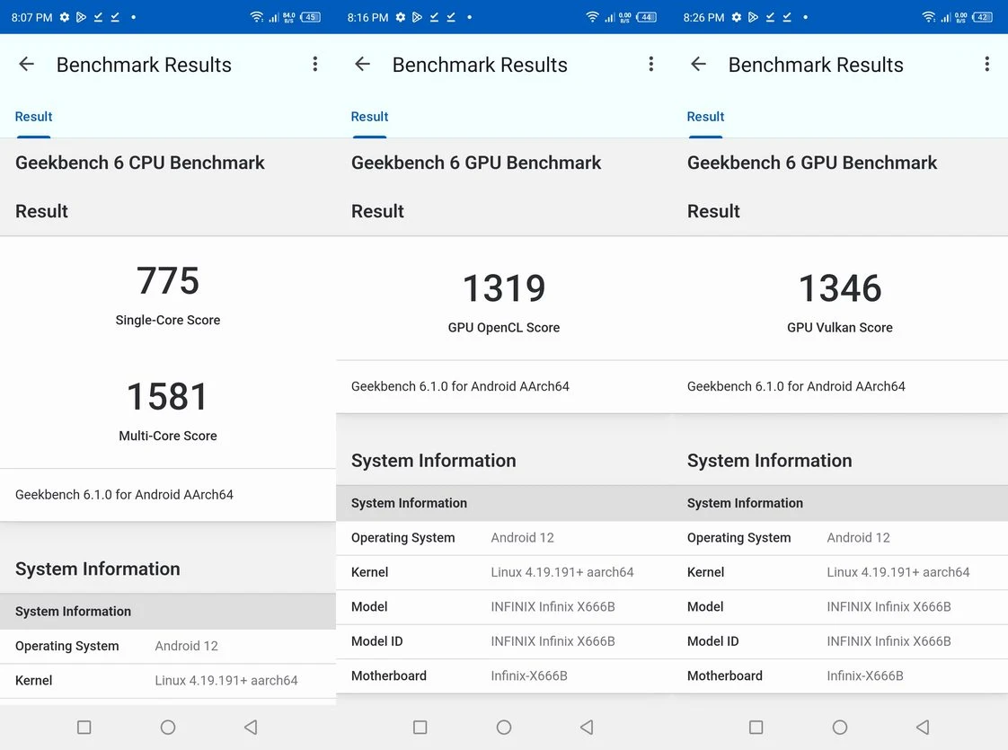Tap Android 12 value on CPU screen
Viewport: 1008px width, 750px height.
click(x=187, y=646)
